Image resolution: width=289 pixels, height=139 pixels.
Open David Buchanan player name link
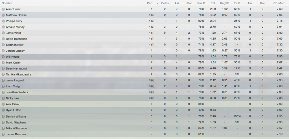[x=16, y=39]
